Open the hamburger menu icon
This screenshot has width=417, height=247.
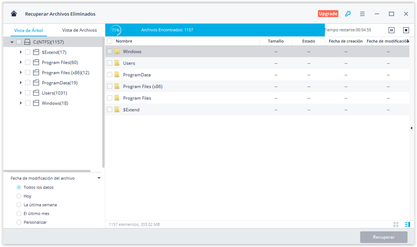362,14
